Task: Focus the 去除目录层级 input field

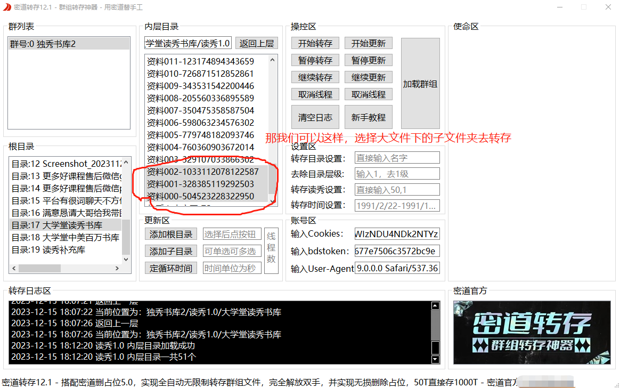Action: coord(397,174)
